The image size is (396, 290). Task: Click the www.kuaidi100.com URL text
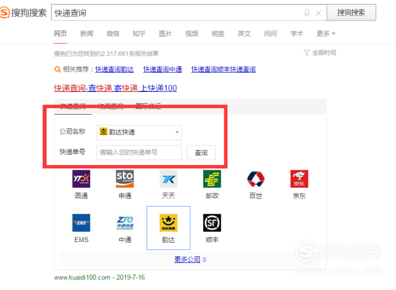tap(82, 277)
